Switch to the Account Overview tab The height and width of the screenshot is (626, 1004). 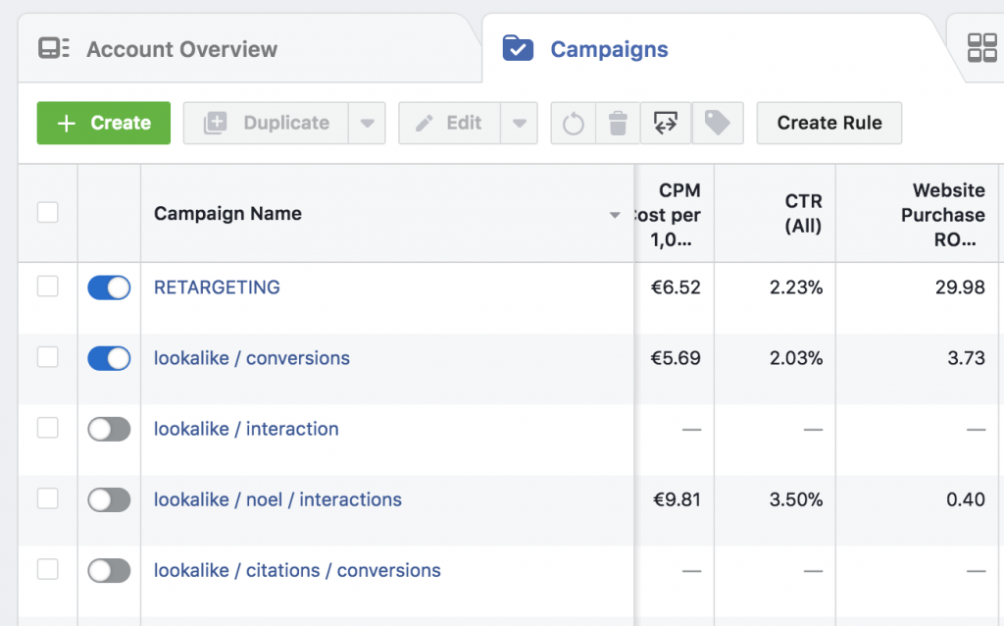click(x=250, y=49)
